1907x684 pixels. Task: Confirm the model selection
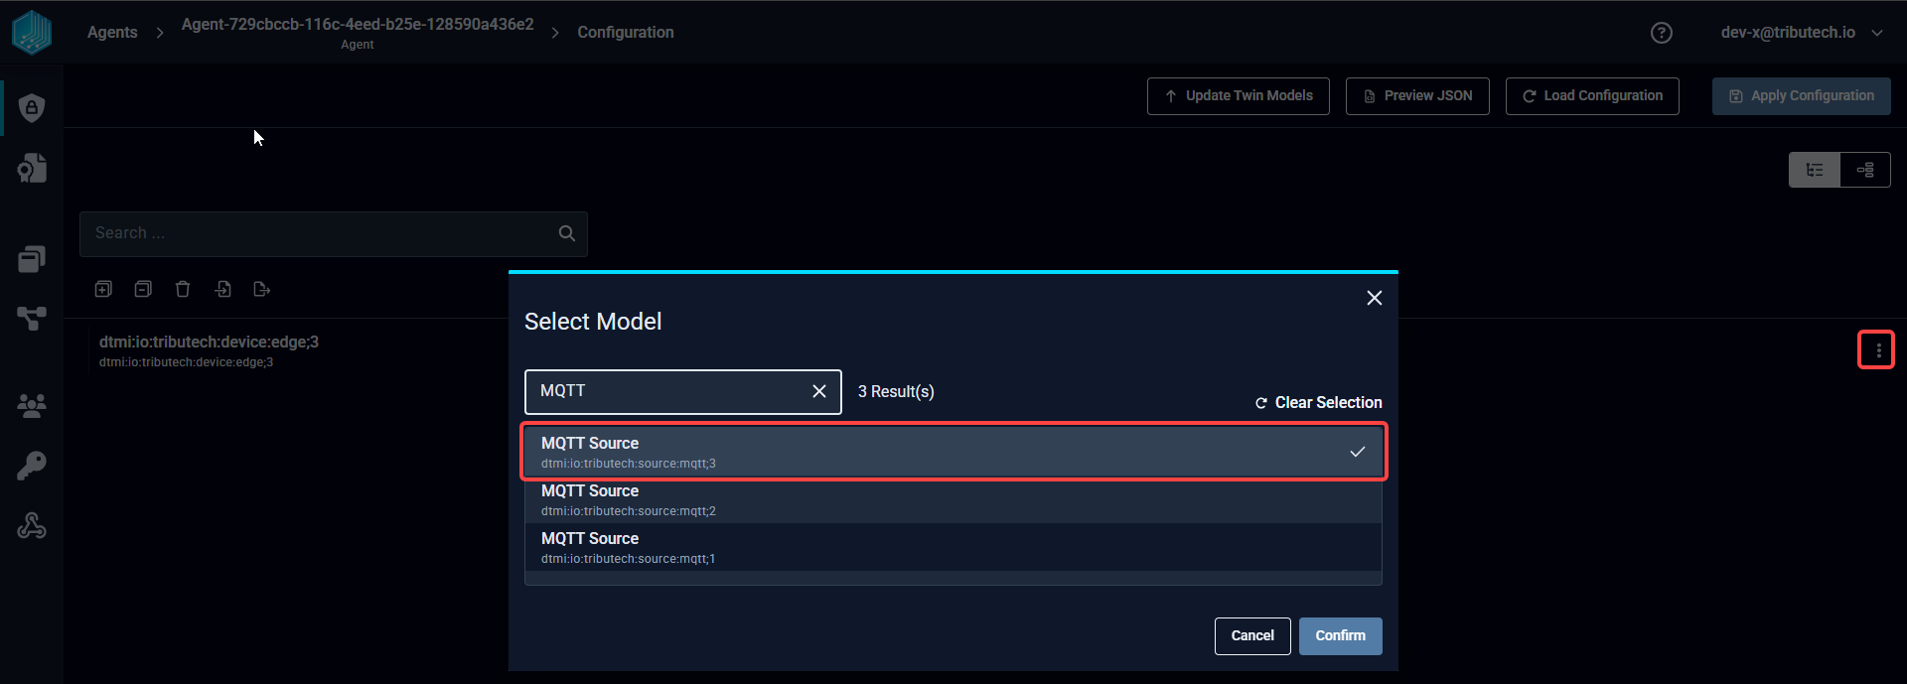[x=1341, y=636]
